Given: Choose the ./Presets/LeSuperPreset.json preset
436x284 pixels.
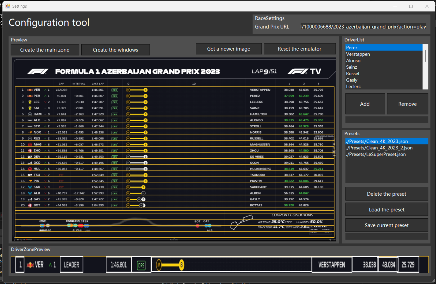Looking at the screenshot, I should tap(387, 154).
